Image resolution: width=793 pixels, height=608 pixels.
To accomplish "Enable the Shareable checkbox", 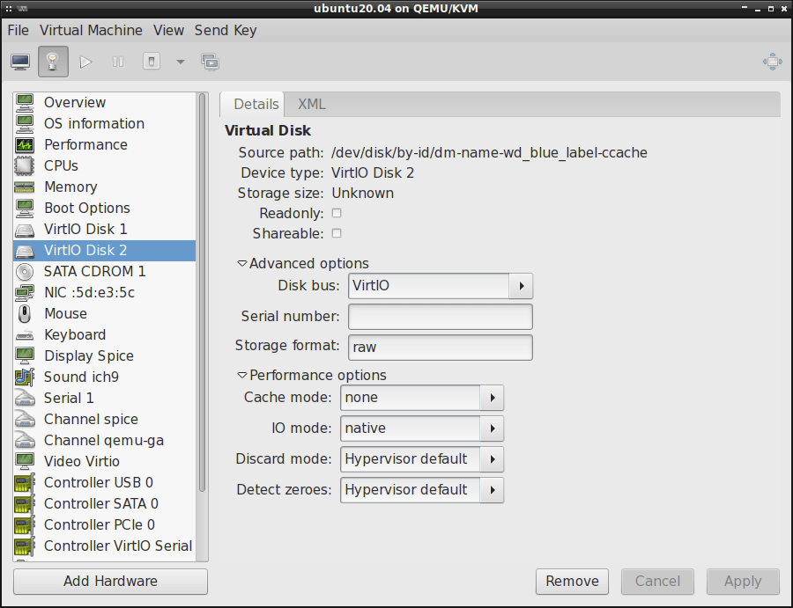I will coord(337,233).
